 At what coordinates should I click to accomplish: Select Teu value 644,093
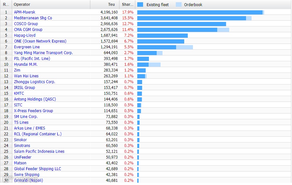pyautogui.click(x=111, y=53)
